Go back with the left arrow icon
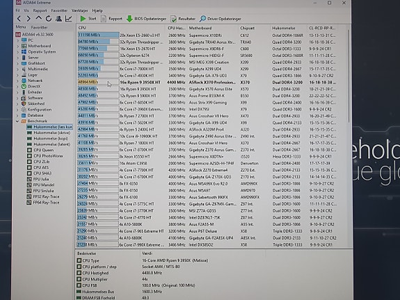Image resolution: width=400 pixels, height=300 pixels. click(x=19, y=19)
